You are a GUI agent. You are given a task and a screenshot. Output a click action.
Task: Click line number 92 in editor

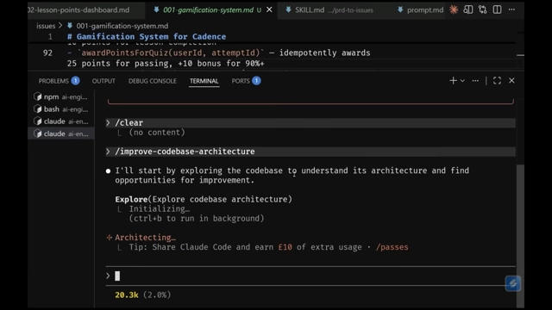click(47, 53)
